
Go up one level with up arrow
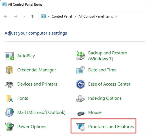pyautogui.click(x=32, y=16)
